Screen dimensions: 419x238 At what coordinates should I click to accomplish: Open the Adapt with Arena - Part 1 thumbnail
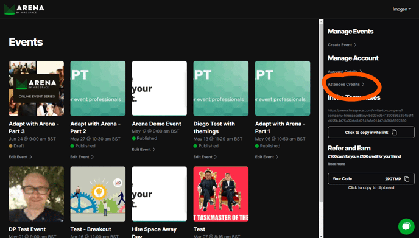coord(283,88)
